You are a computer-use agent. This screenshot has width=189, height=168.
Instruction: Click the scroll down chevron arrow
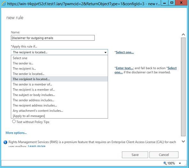(183, 141)
